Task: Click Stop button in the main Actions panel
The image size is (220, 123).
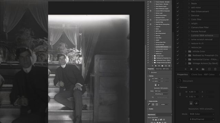Action: pyautogui.click(x=153, y=66)
